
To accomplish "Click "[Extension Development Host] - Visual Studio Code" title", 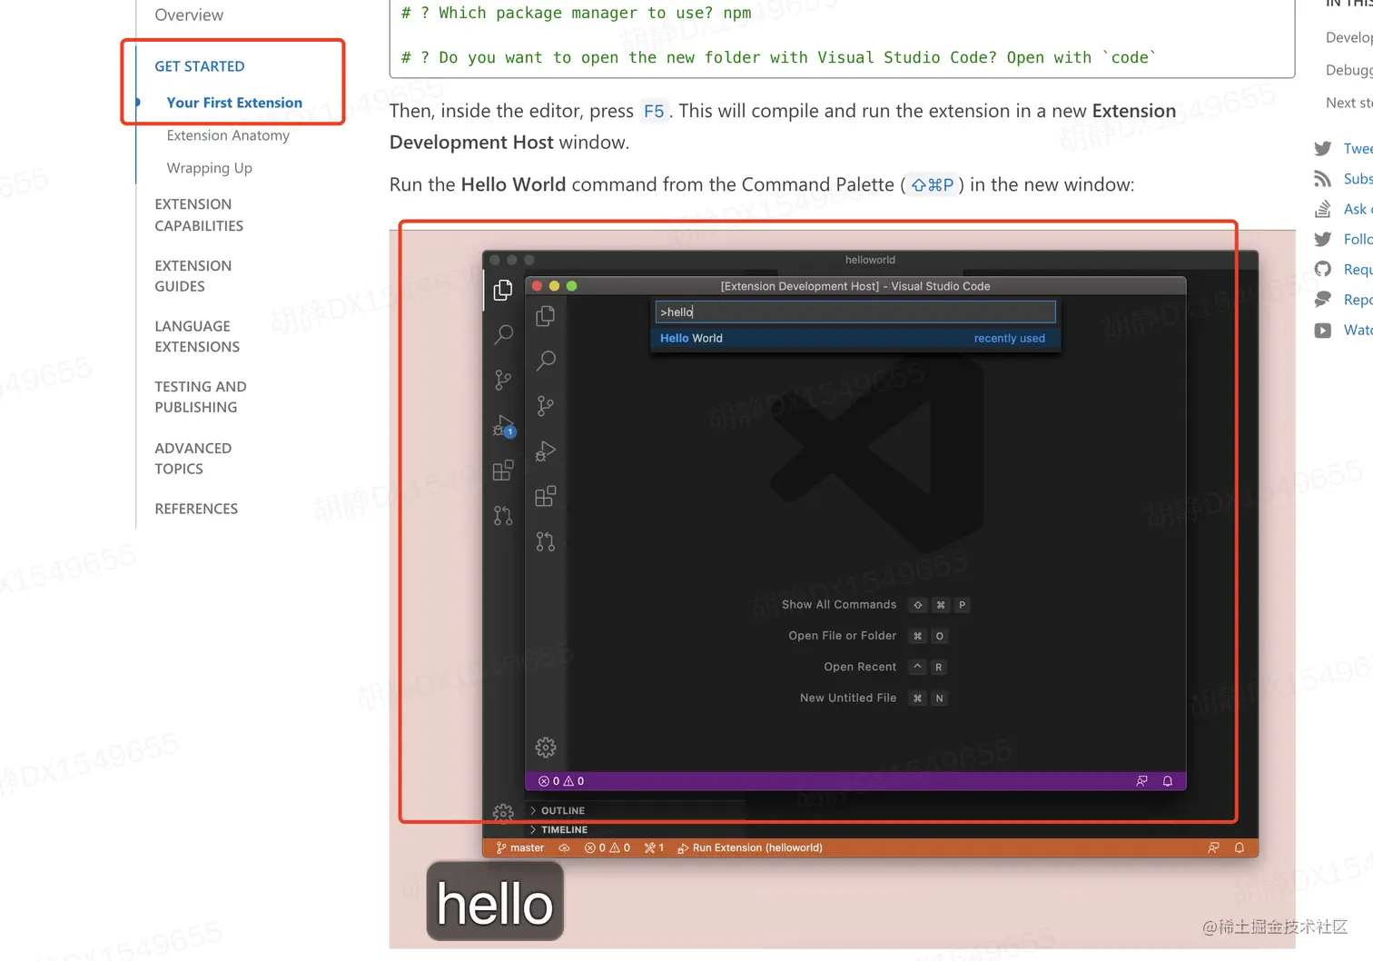I will tap(855, 286).
